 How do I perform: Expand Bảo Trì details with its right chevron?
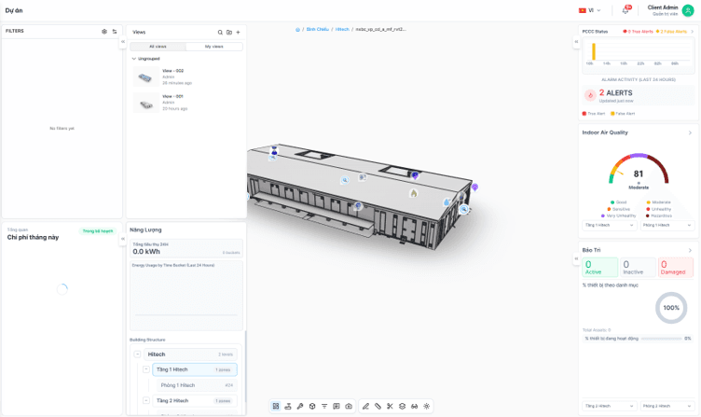point(690,251)
